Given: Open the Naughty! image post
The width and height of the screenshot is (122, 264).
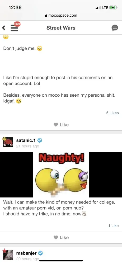Looking at the screenshot, I should [61, 175].
